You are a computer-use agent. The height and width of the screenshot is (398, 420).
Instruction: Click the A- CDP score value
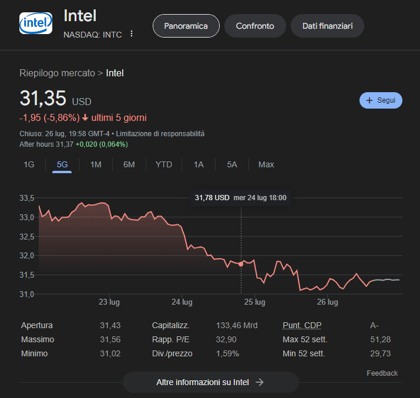click(374, 325)
